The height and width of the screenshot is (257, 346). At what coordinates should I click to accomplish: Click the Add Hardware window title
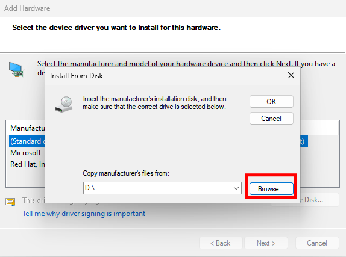[27, 8]
